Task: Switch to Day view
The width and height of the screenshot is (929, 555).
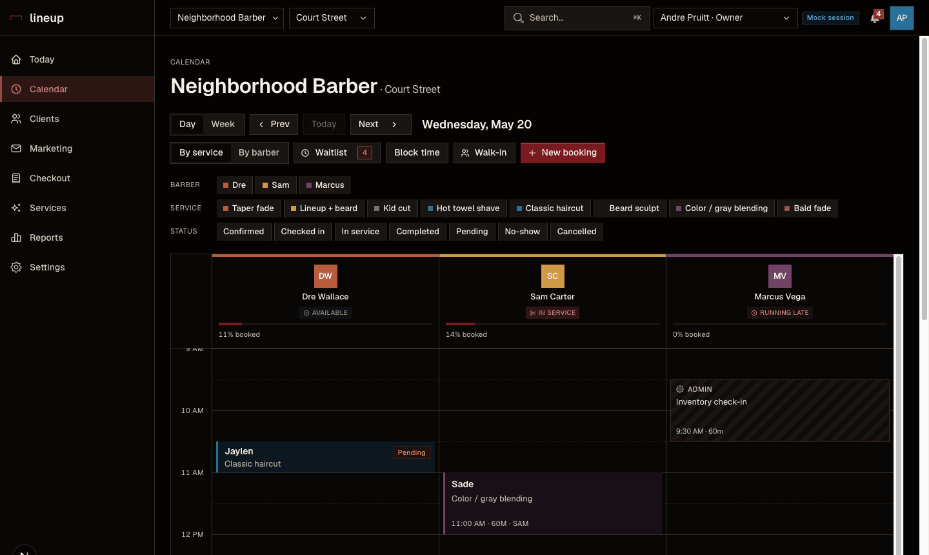Action: point(187,125)
